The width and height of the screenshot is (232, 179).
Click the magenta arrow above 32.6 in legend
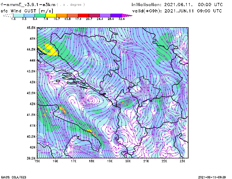pos(127,15)
